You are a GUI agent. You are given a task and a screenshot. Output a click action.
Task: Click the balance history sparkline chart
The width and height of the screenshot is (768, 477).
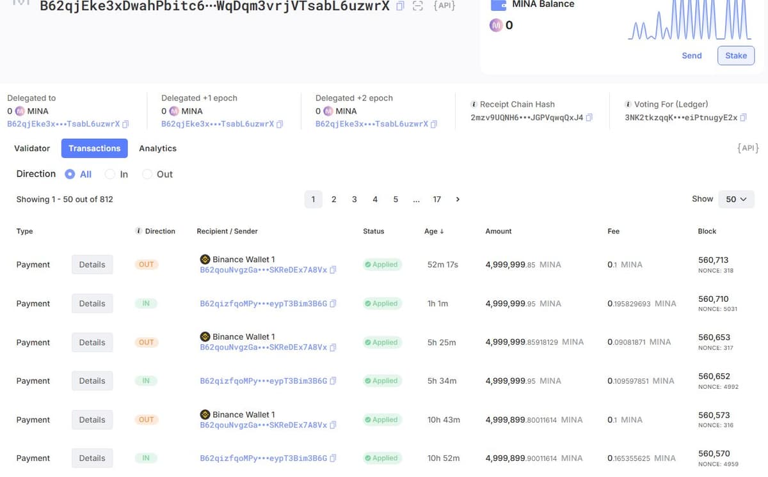click(689, 19)
